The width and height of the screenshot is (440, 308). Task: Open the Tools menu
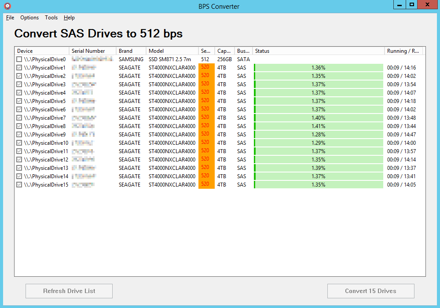tap(51, 18)
